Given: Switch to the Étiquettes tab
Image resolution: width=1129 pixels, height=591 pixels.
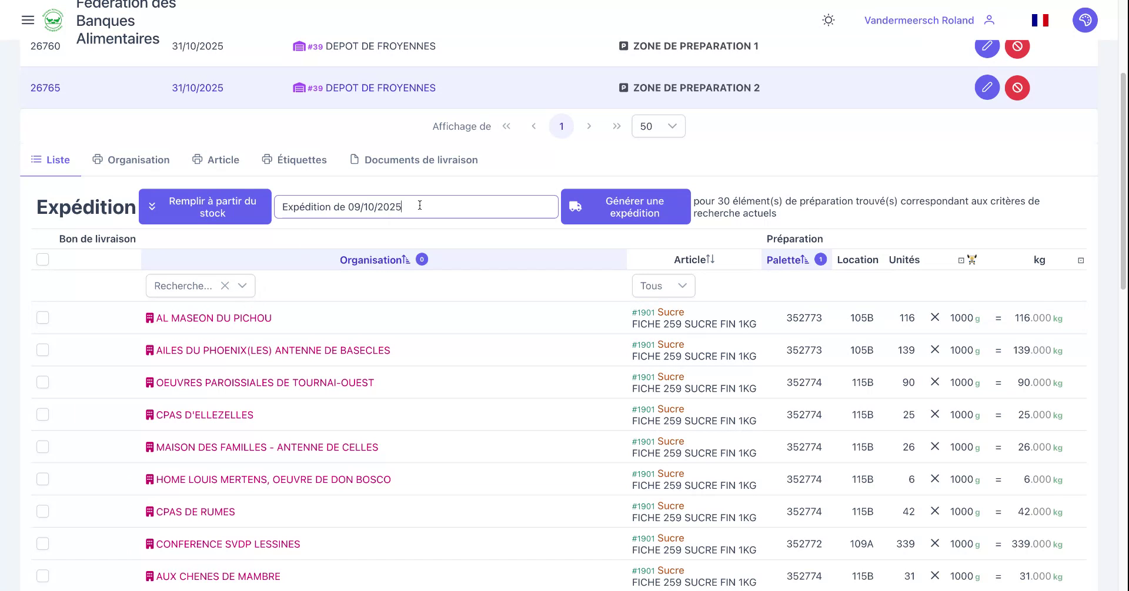Looking at the screenshot, I should click(x=301, y=159).
